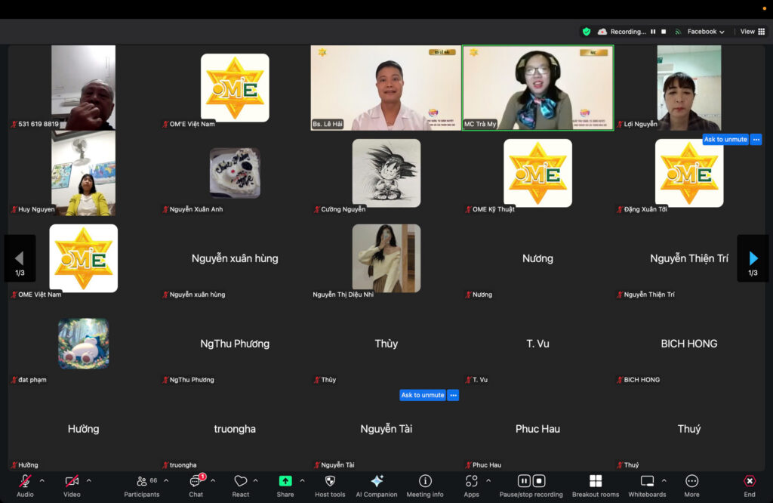This screenshot has width=773, height=503.
Task: Stop recording from top status bar
Action: point(664,32)
